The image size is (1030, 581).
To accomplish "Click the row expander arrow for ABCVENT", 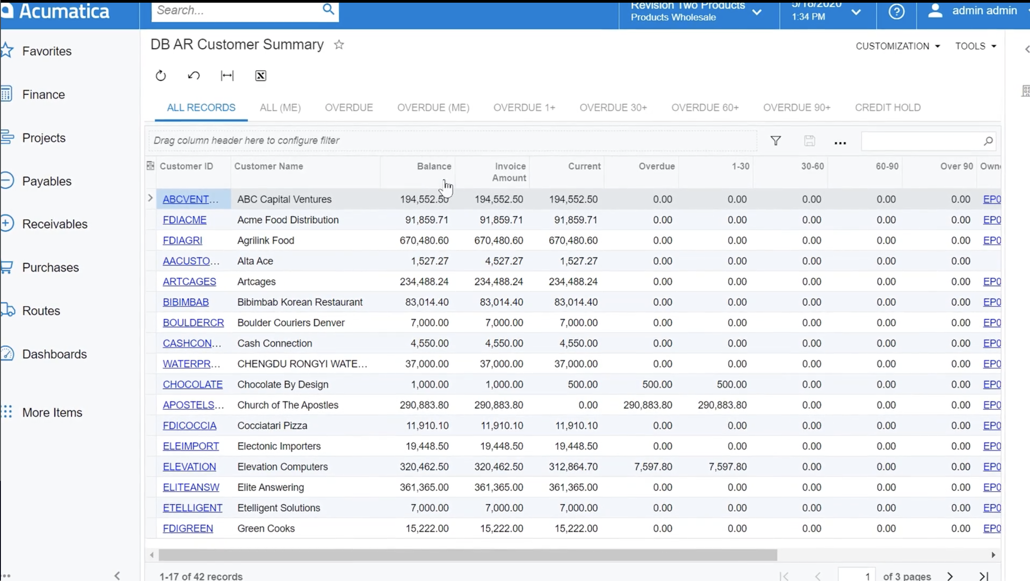I will point(149,198).
